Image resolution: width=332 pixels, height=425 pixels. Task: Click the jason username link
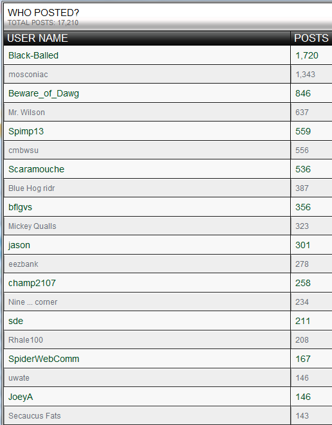19,245
